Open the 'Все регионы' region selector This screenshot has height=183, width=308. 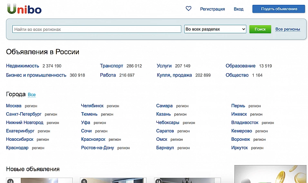(x=288, y=29)
